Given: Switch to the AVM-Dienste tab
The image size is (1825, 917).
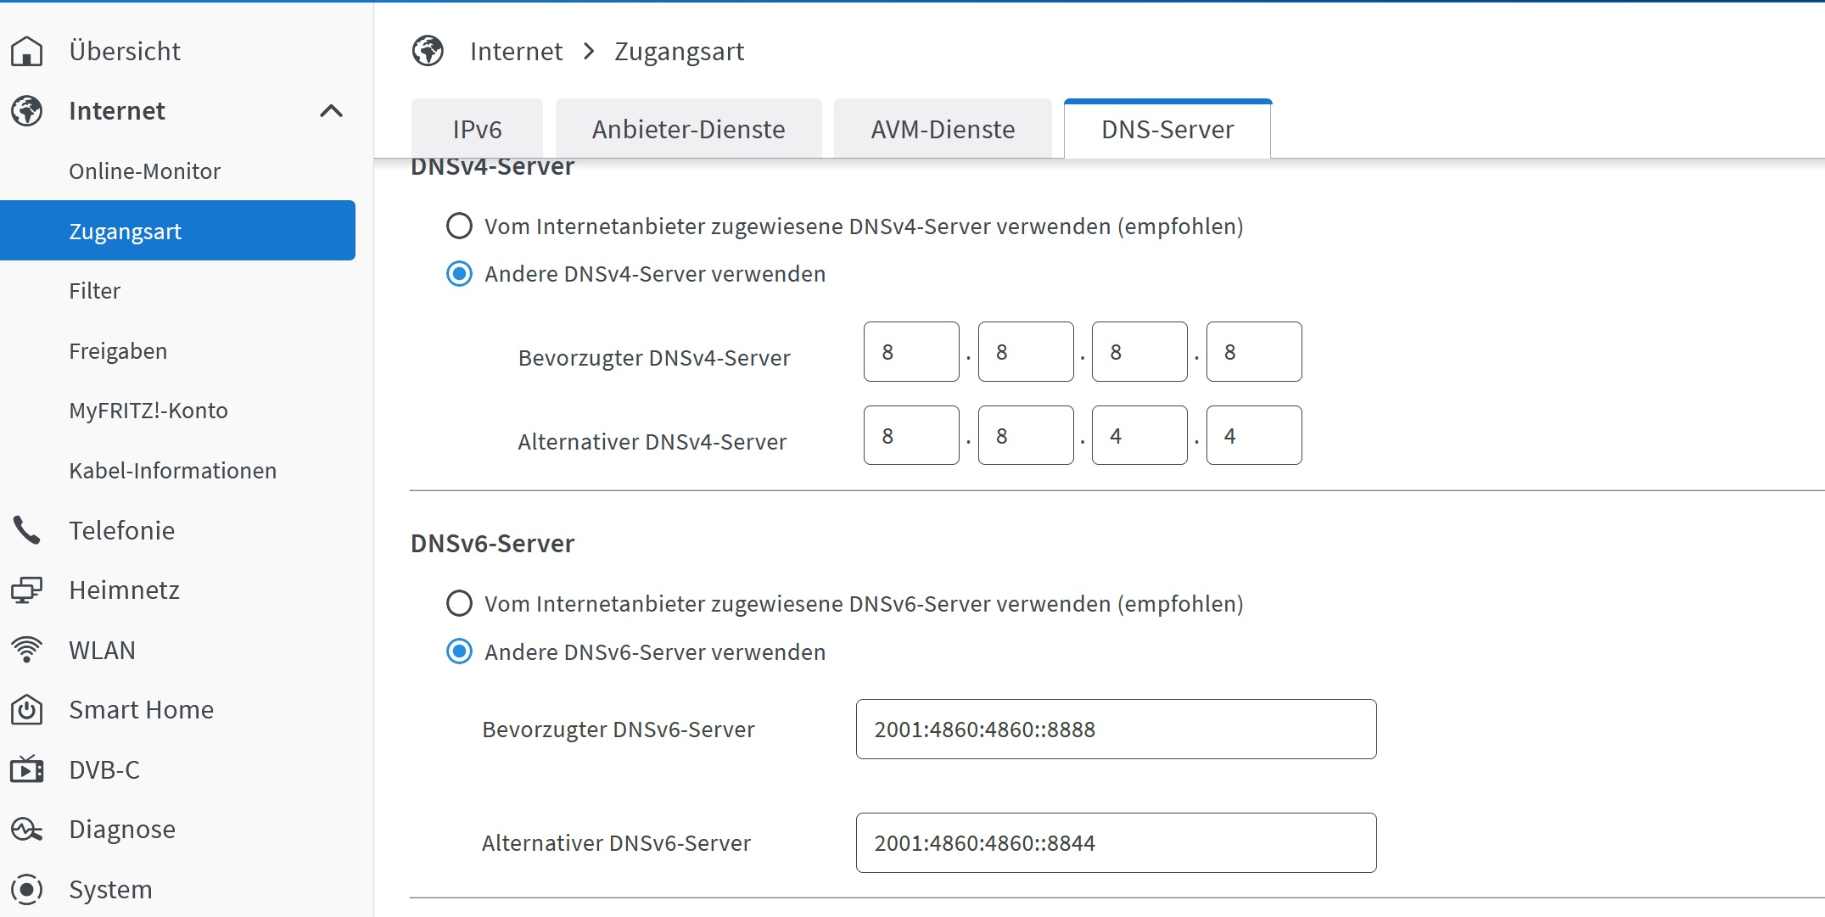Looking at the screenshot, I should (942, 128).
